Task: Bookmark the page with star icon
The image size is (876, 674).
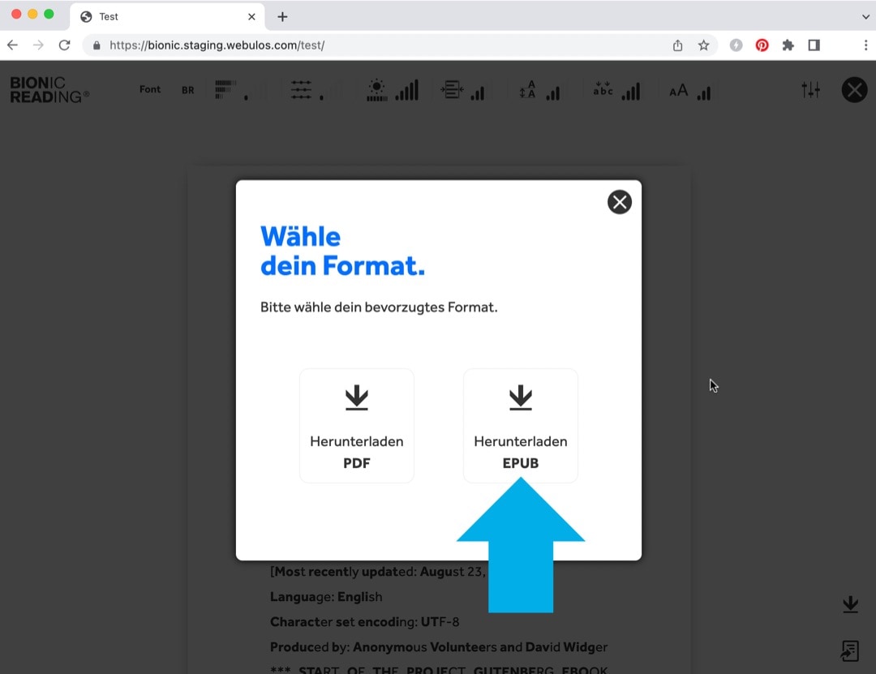Action: click(704, 45)
